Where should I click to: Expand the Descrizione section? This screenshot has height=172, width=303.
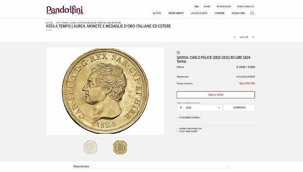pos(151,166)
